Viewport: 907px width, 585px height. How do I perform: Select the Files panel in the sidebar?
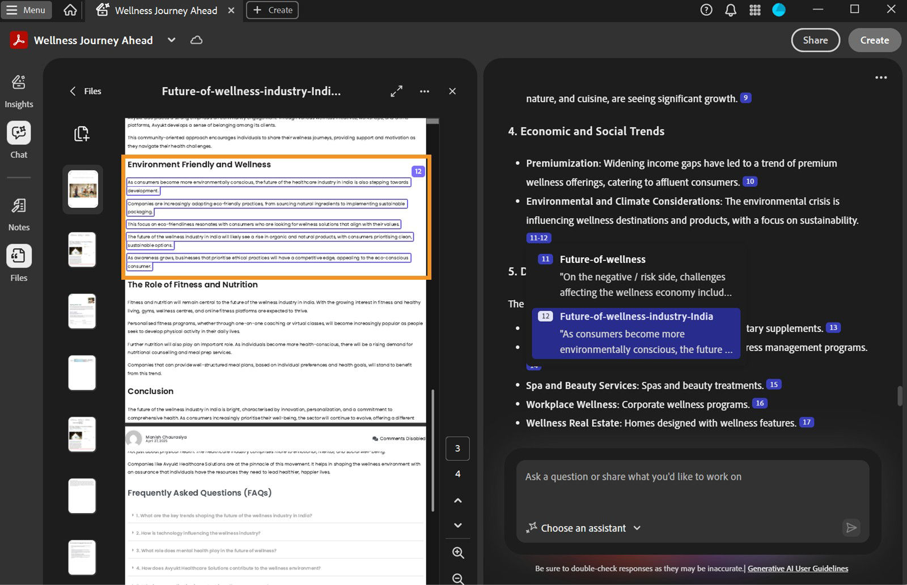point(19,262)
